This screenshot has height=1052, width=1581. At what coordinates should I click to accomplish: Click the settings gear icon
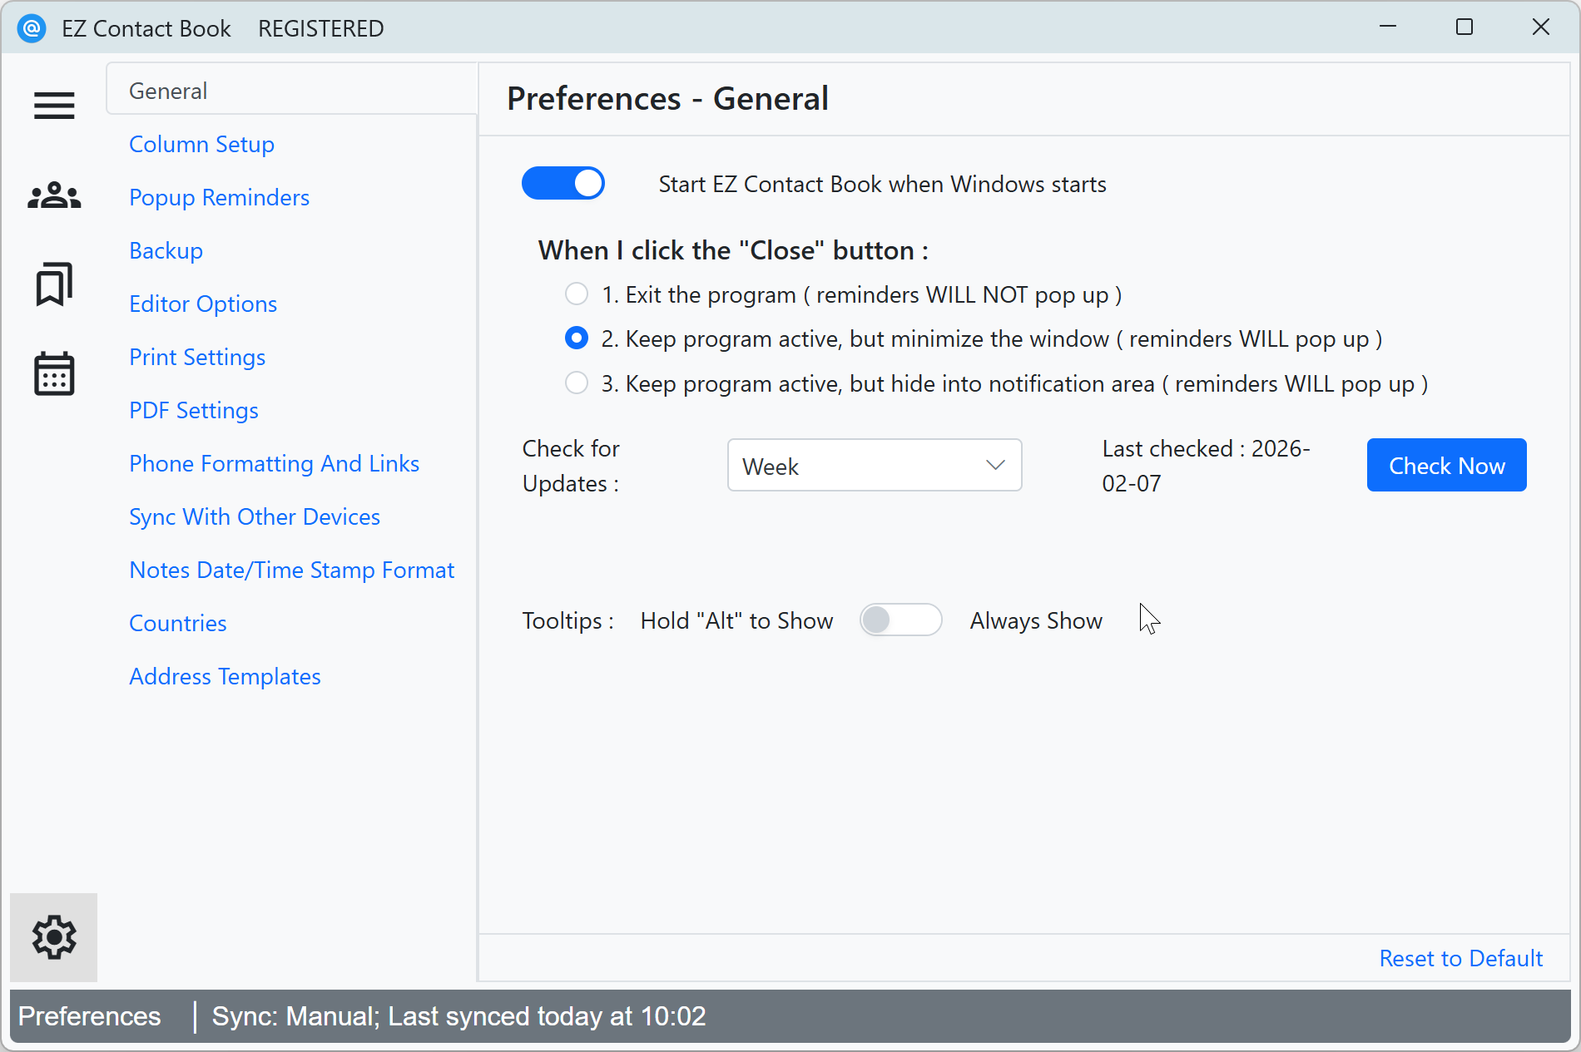click(x=53, y=937)
